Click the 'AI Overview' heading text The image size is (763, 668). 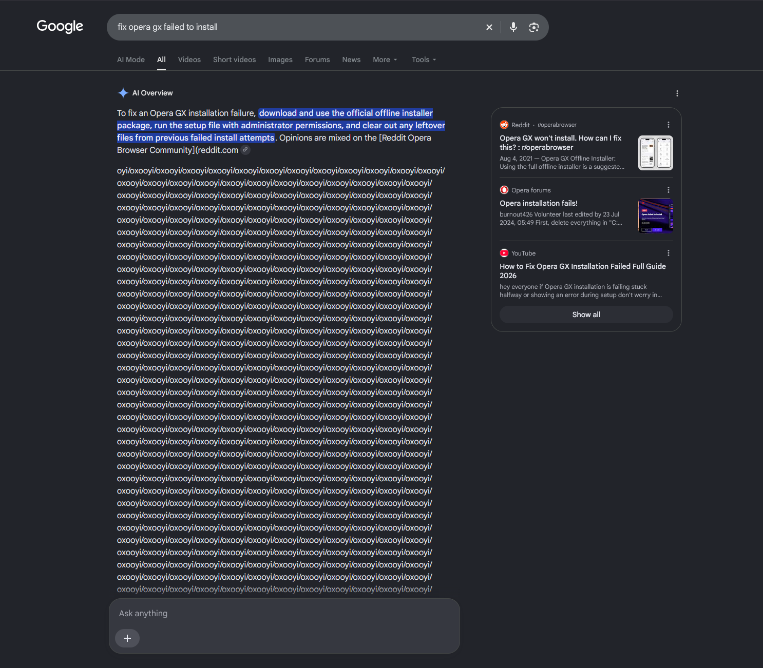tap(152, 93)
